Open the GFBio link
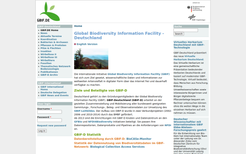Image resolution: width=246 pixels, height=154 pixels. click(x=78, y=122)
